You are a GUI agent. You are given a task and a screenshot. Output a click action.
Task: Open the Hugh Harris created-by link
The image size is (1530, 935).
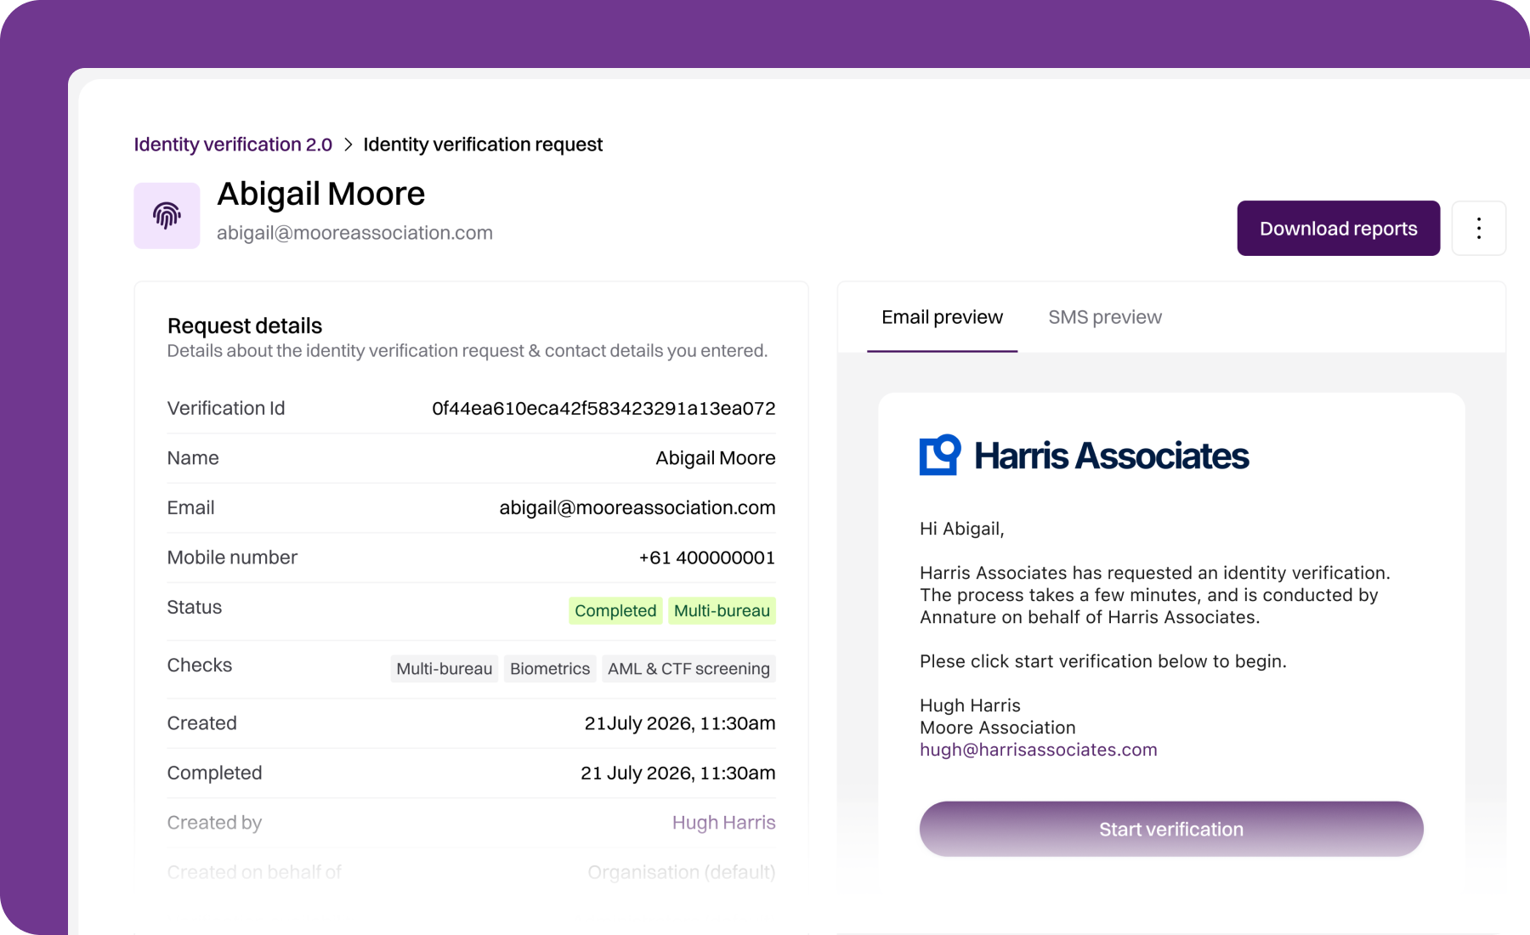(x=723, y=823)
